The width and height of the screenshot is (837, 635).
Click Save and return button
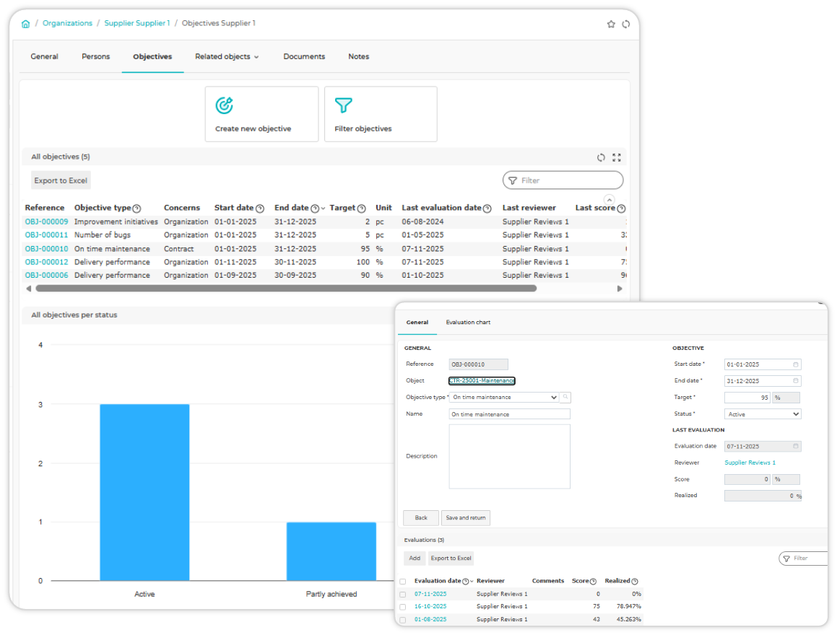466,518
